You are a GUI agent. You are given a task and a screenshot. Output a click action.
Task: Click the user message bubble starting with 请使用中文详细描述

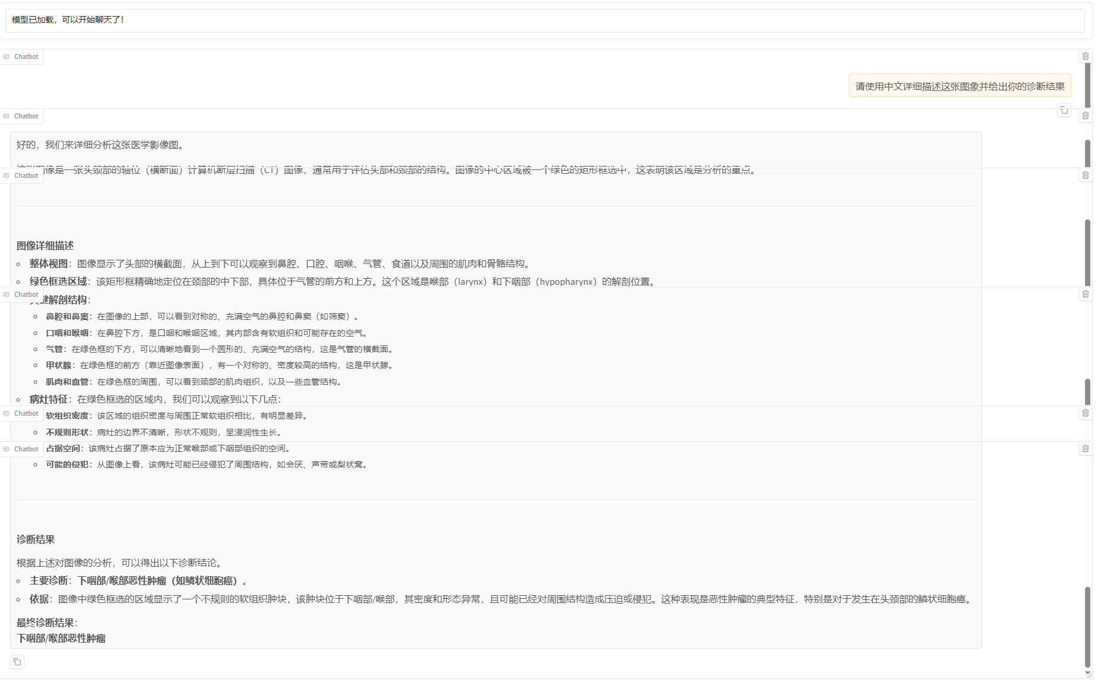(960, 86)
